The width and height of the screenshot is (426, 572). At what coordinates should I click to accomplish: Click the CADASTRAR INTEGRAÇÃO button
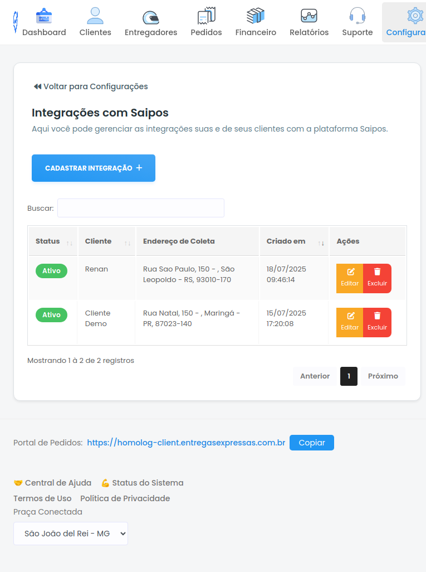(93, 168)
